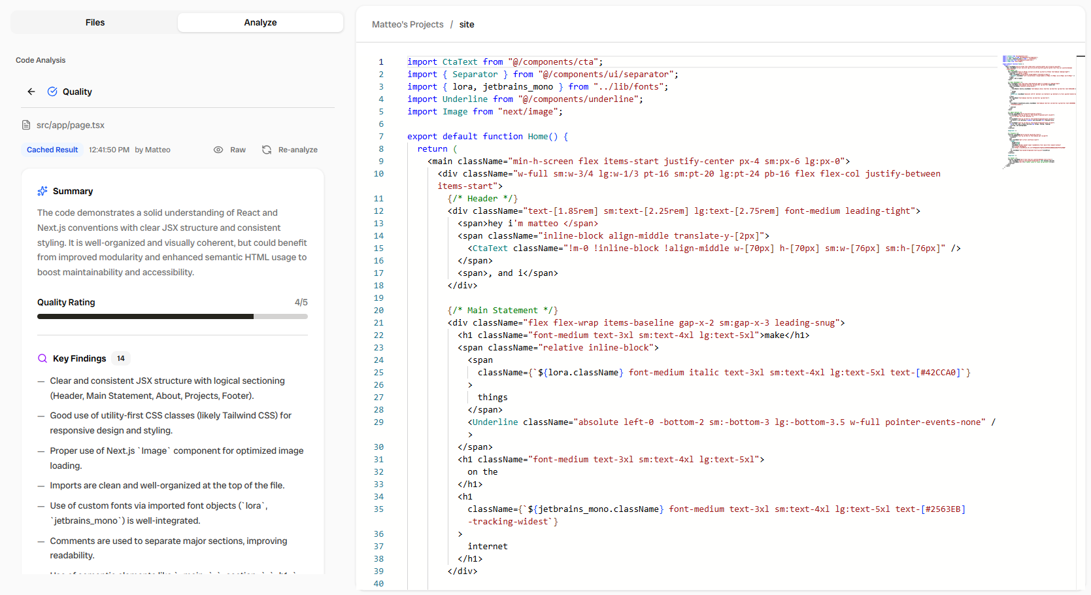Click the Key Findings heading
The image size is (1091, 595).
79,358
